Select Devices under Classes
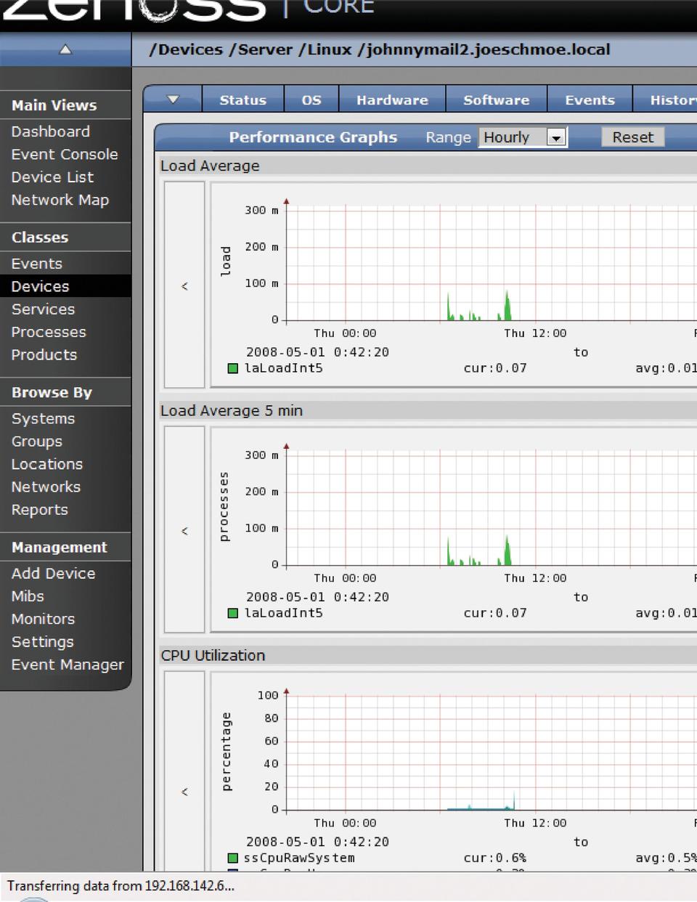697x902 pixels. (x=41, y=286)
